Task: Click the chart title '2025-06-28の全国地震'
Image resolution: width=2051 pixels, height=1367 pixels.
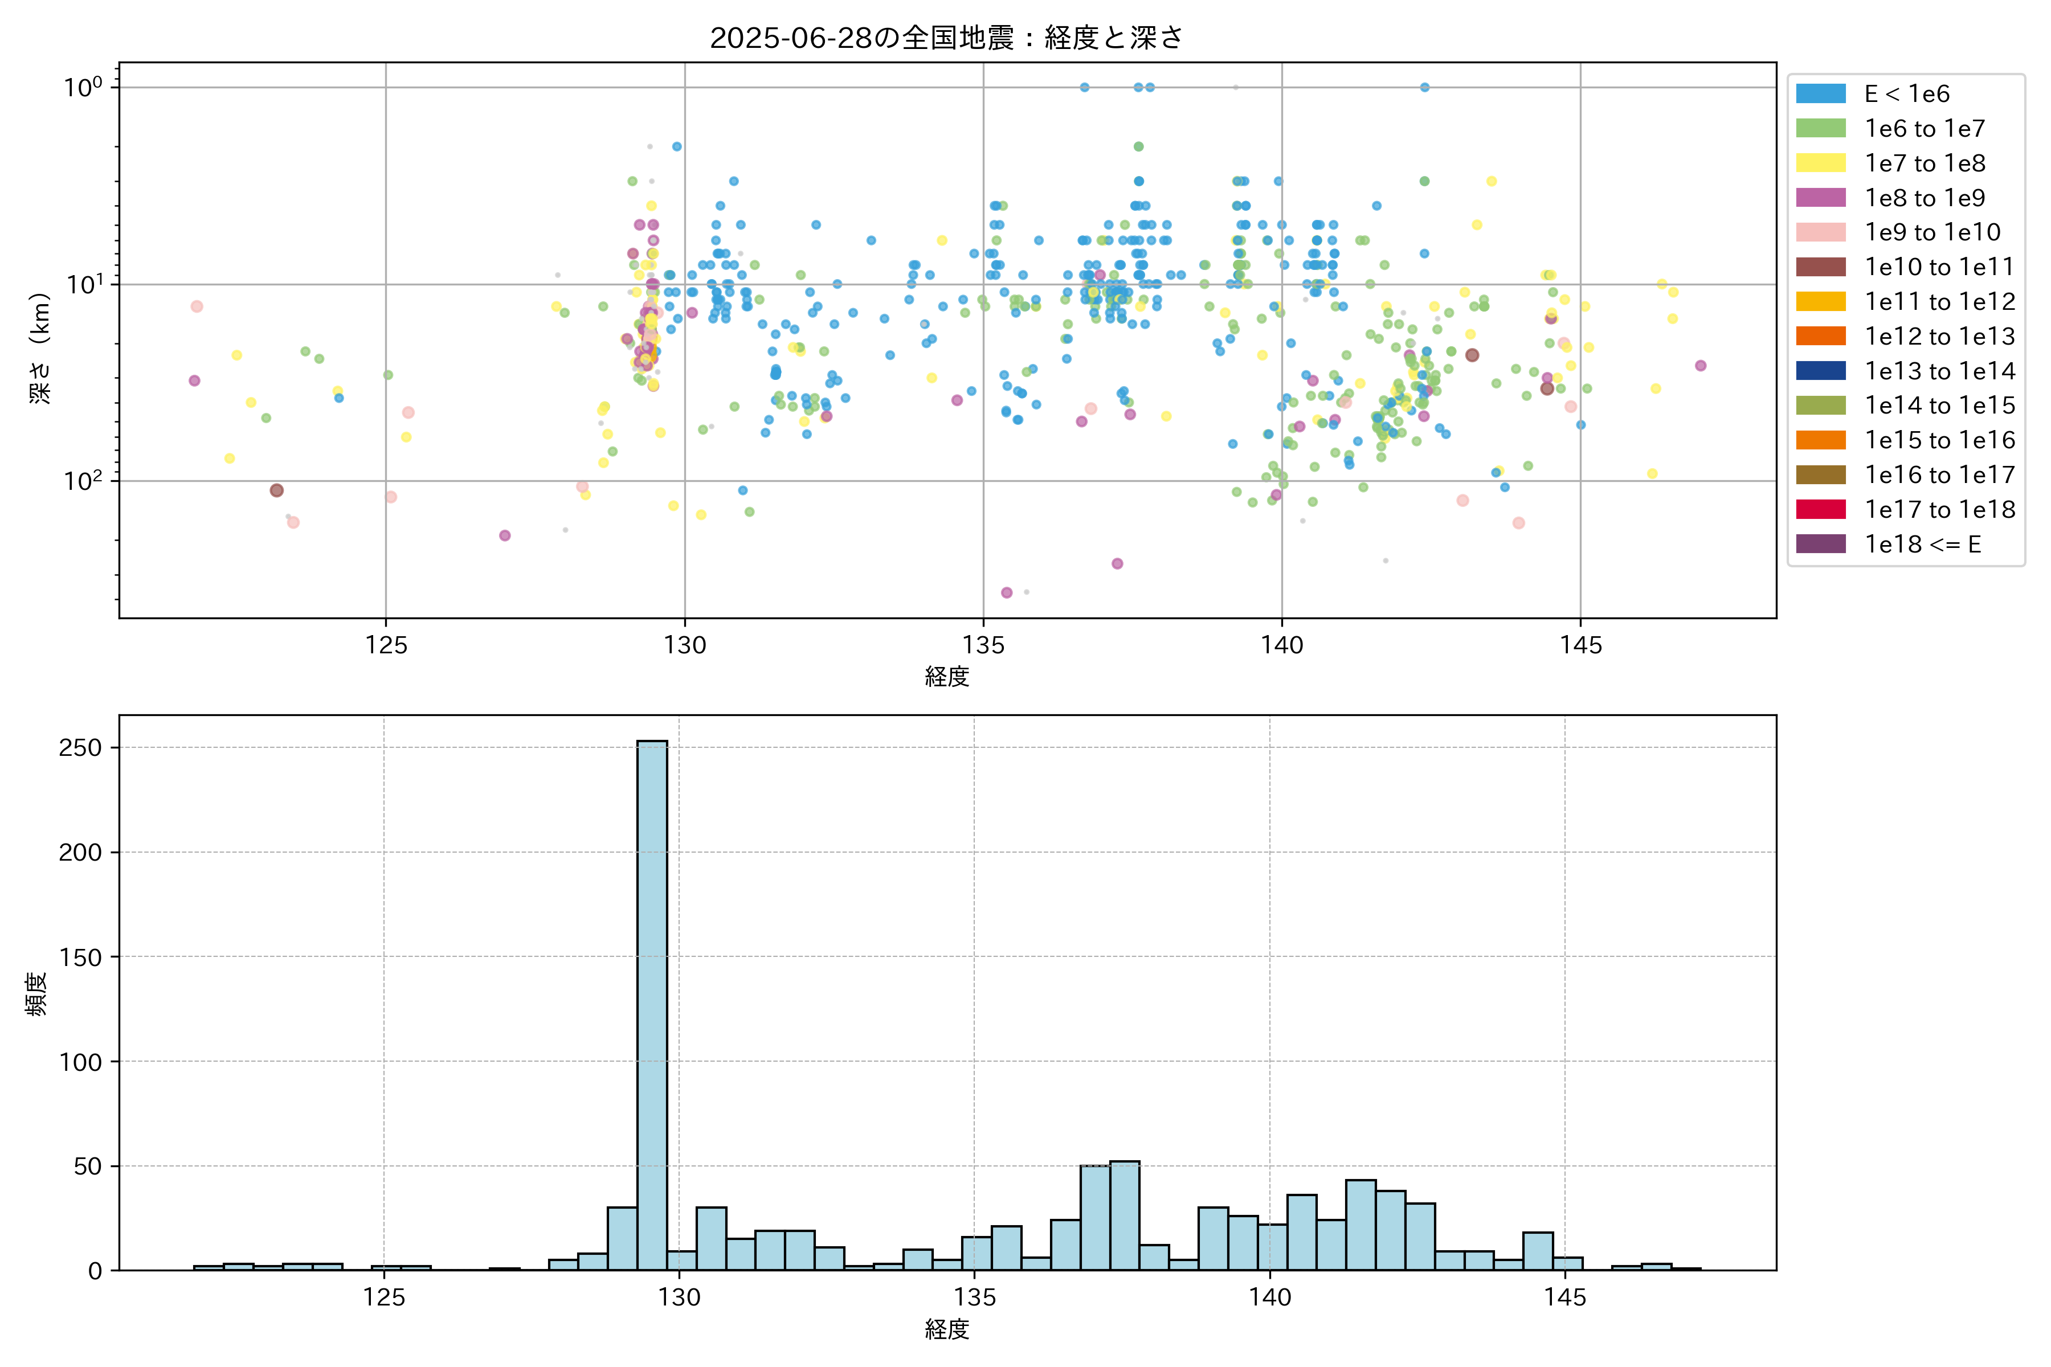Action: [946, 38]
